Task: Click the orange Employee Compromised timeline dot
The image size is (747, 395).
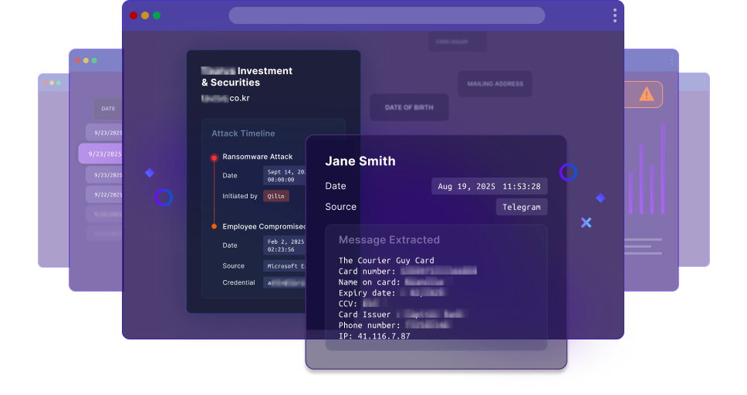Action: (214, 227)
